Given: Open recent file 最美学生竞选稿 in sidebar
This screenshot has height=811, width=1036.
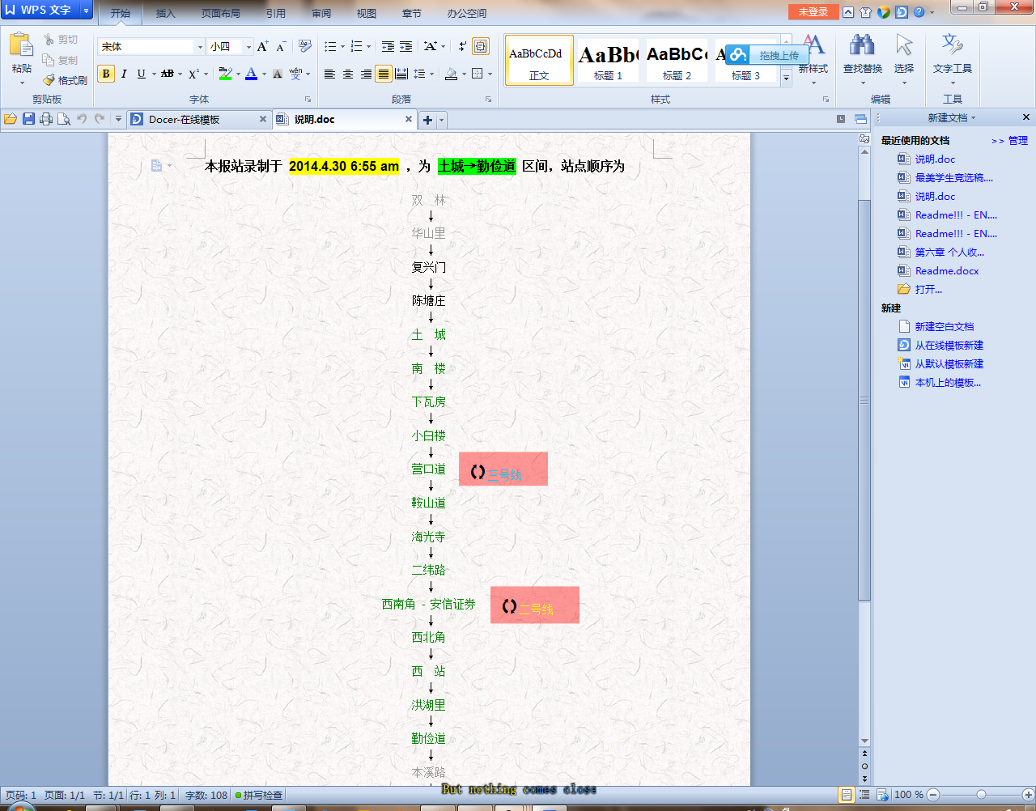Looking at the screenshot, I should (x=953, y=178).
